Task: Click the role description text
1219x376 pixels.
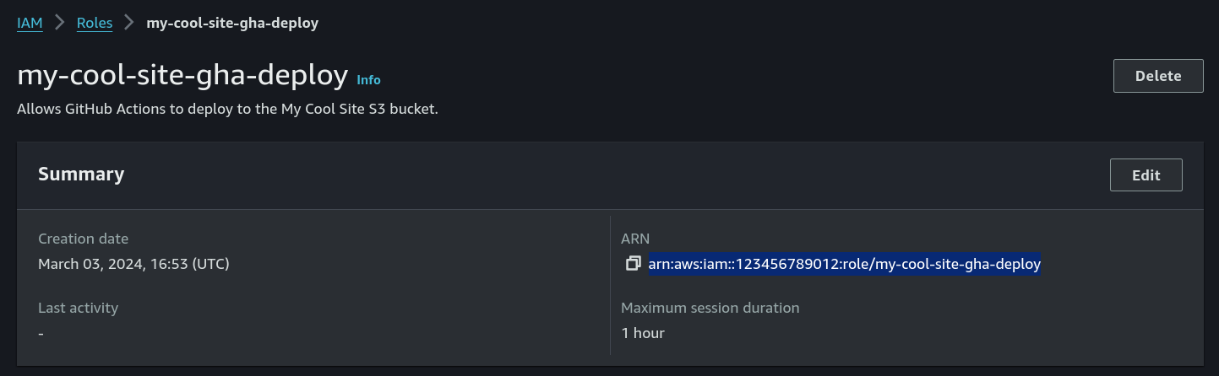Action: (227, 109)
